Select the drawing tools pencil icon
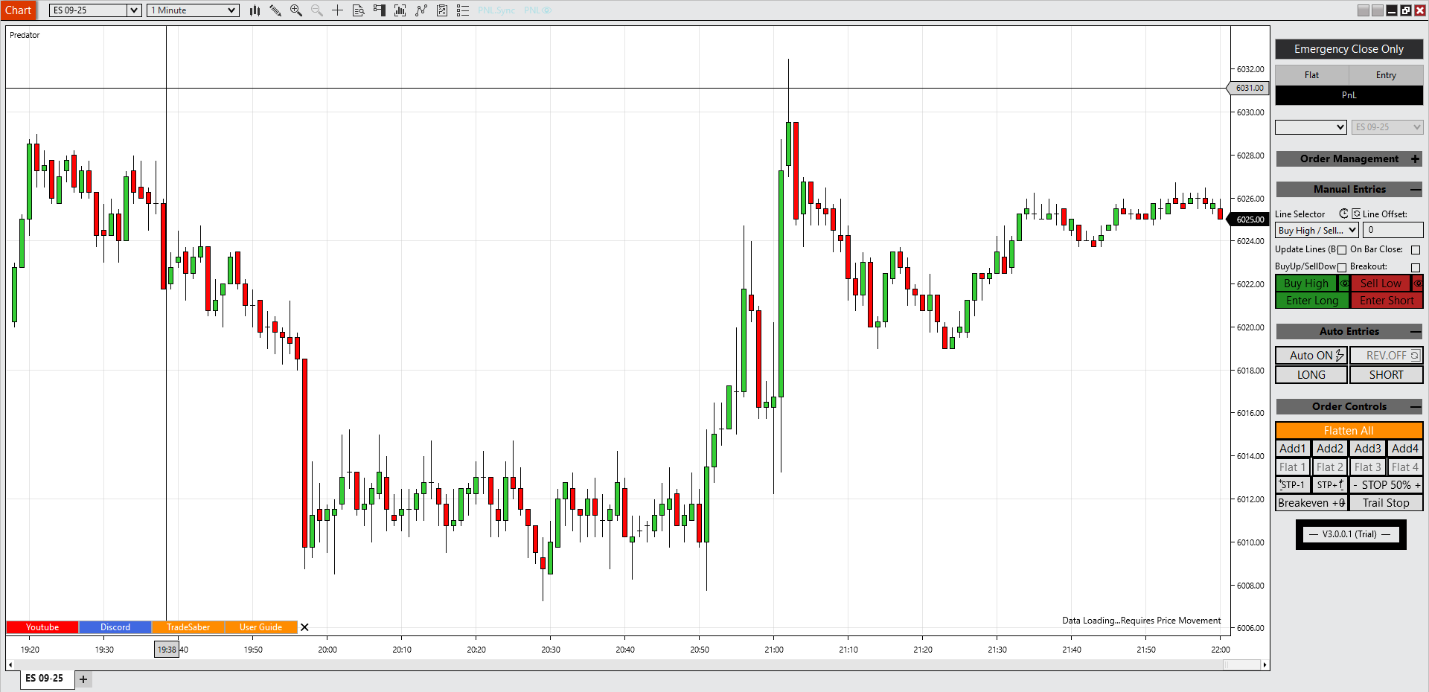The image size is (1429, 692). coord(275,10)
